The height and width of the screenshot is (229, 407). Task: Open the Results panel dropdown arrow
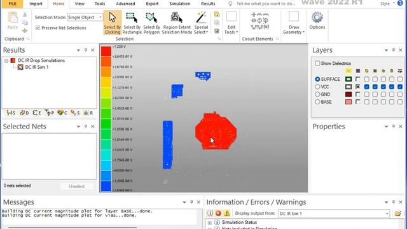point(78,50)
